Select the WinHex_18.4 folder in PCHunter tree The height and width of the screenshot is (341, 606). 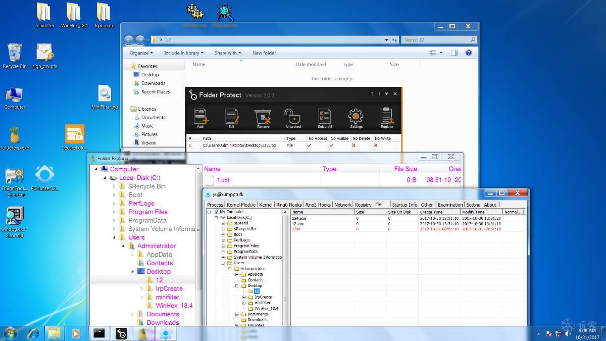pyautogui.click(x=266, y=308)
